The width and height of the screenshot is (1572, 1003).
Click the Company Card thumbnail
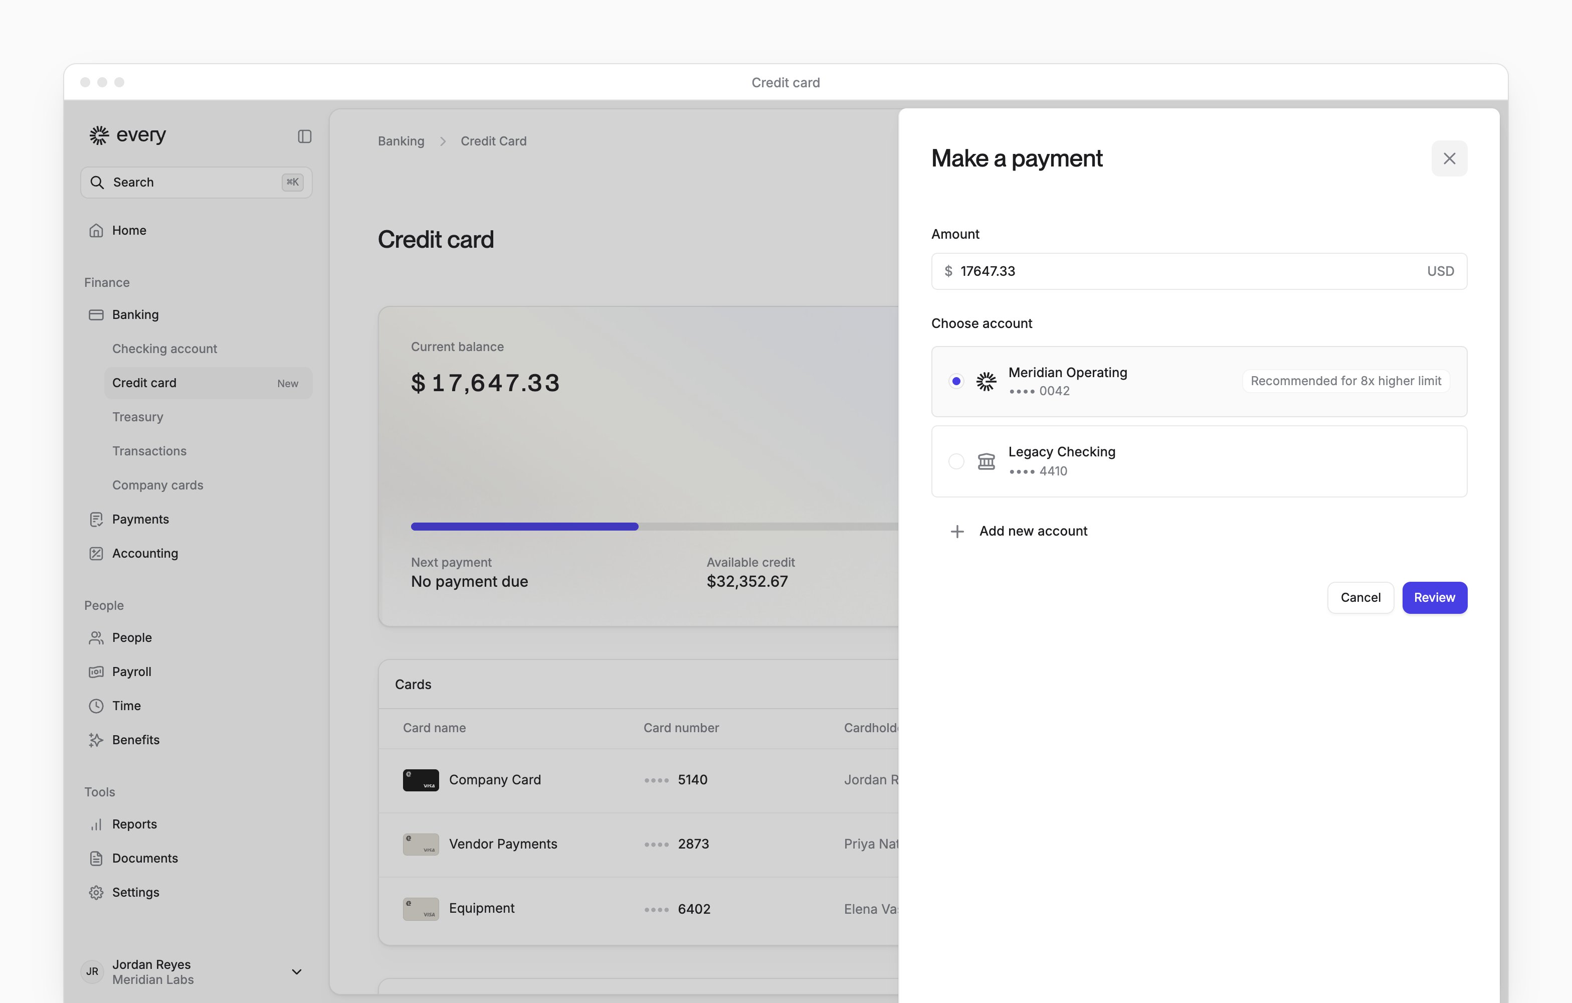(x=421, y=780)
